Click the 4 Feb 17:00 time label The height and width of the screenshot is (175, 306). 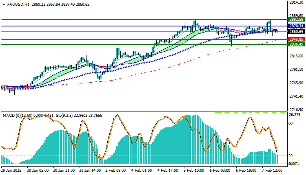coord(168,171)
